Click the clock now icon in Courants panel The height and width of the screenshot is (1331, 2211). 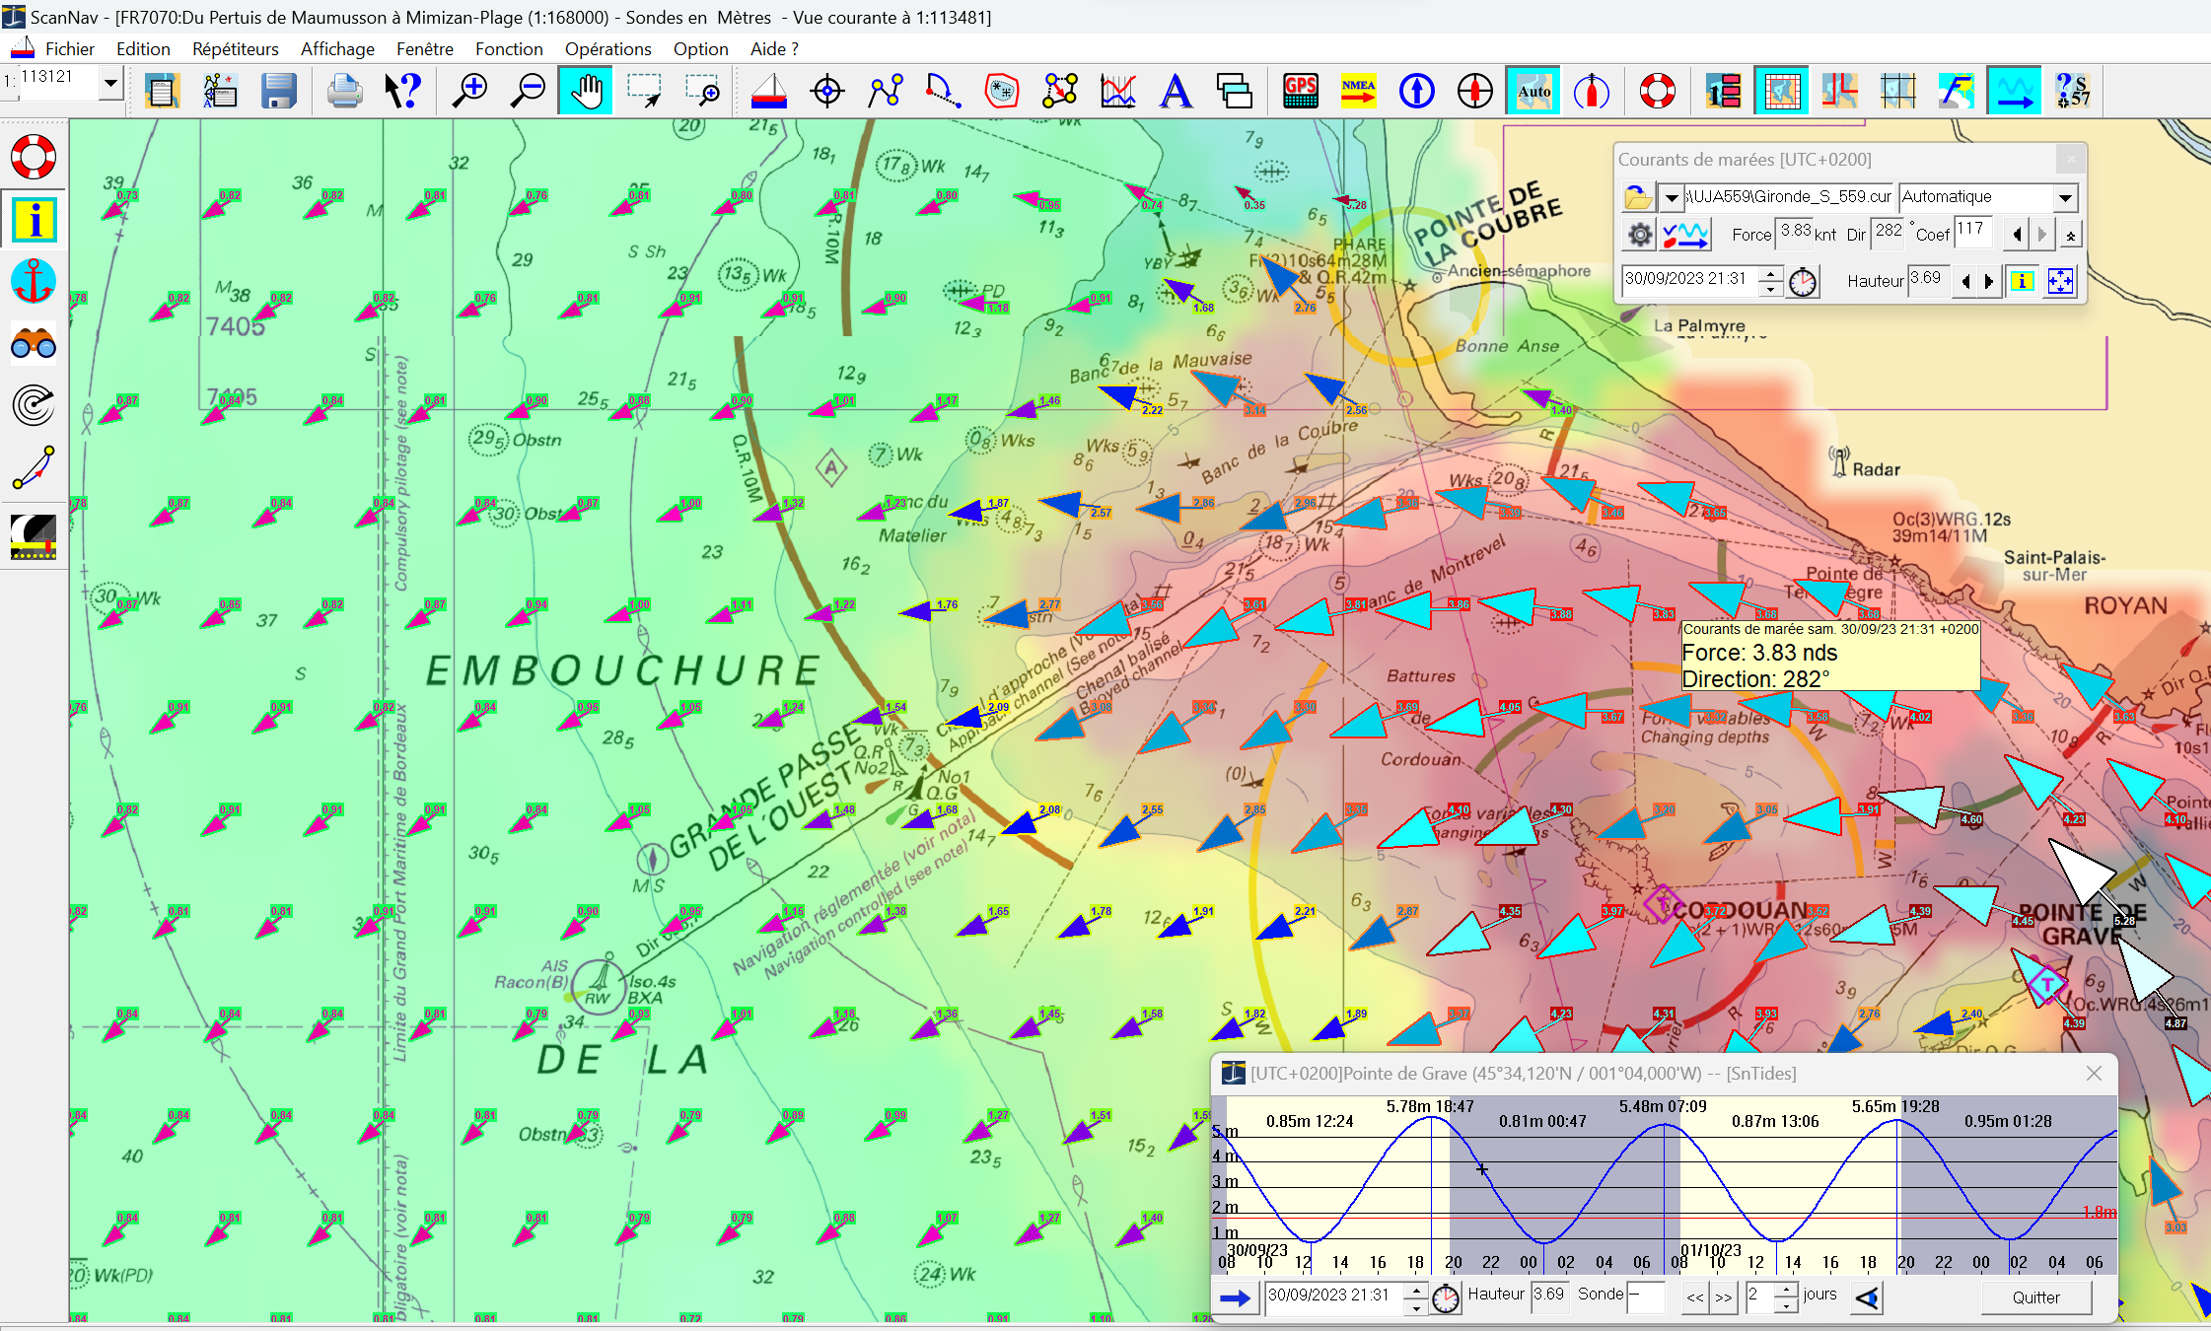pos(1803,282)
